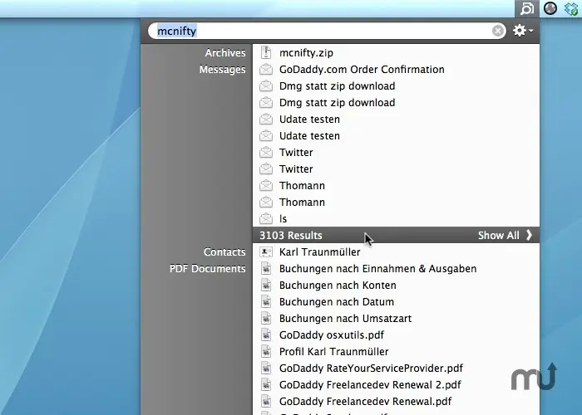This screenshot has width=582, height=415.
Task: Click envelope icon next to ls message
Action: click(x=266, y=218)
